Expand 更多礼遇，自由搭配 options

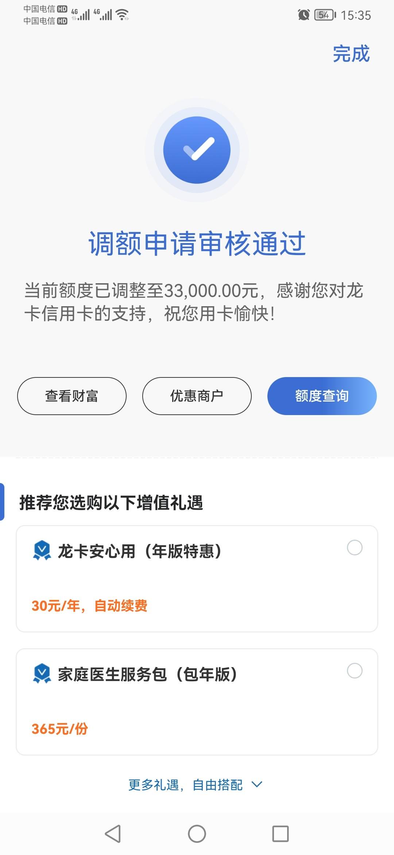tap(196, 784)
